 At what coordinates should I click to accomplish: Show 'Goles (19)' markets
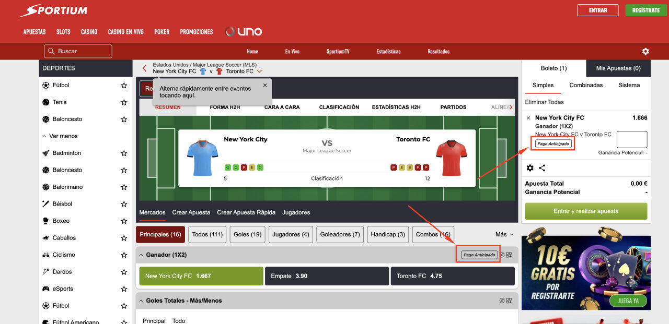[x=248, y=234]
